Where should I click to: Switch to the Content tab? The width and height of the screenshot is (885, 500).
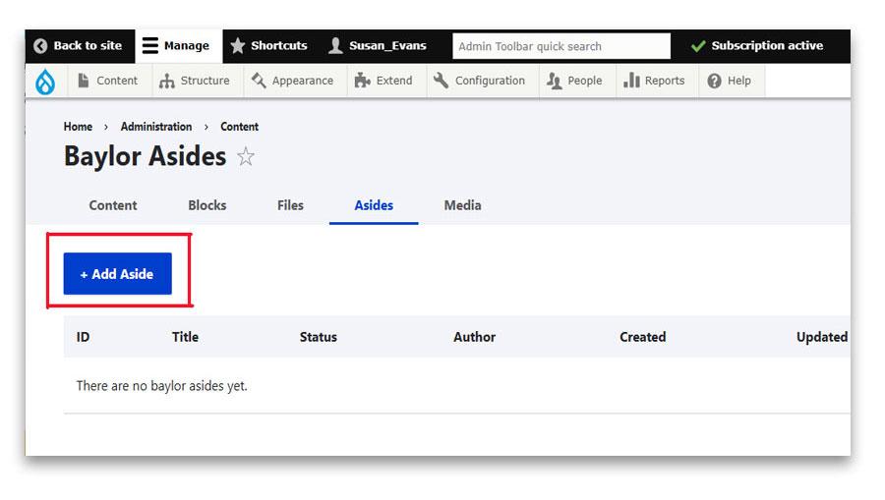[x=113, y=205]
